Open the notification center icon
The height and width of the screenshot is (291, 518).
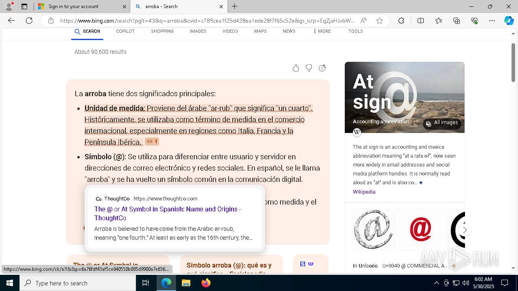click(x=505, y=283)
